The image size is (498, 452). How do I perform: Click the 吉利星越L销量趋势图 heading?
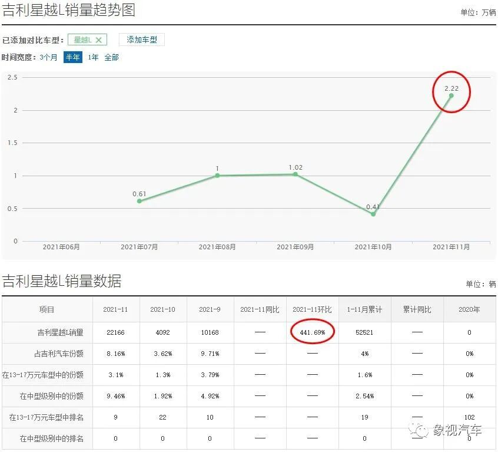point(69,10)
